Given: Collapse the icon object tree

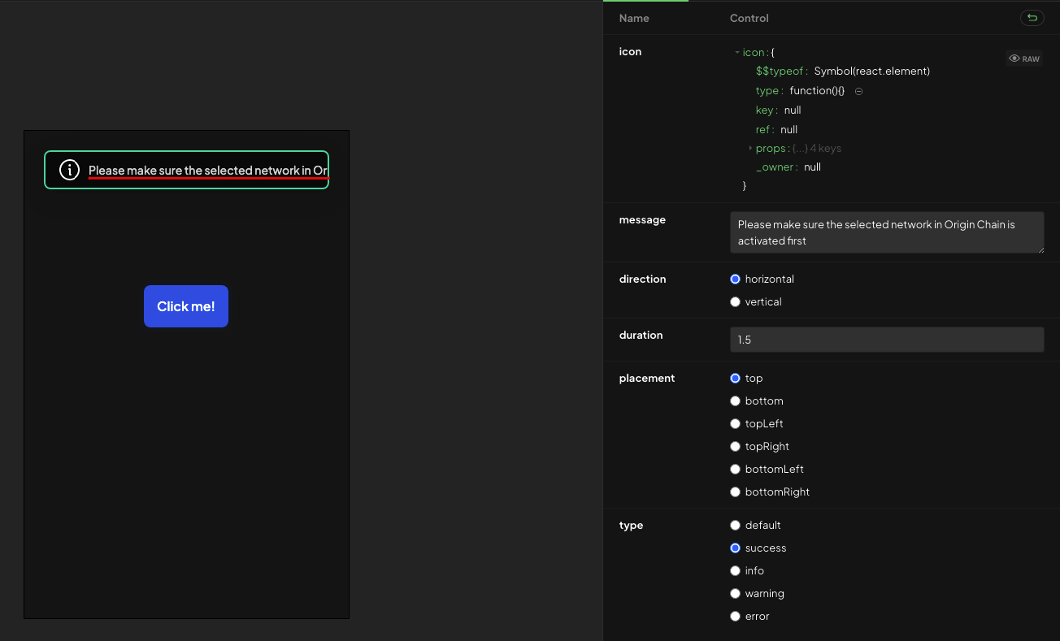Looking at the screenshot, I should [x=736, y=51].
